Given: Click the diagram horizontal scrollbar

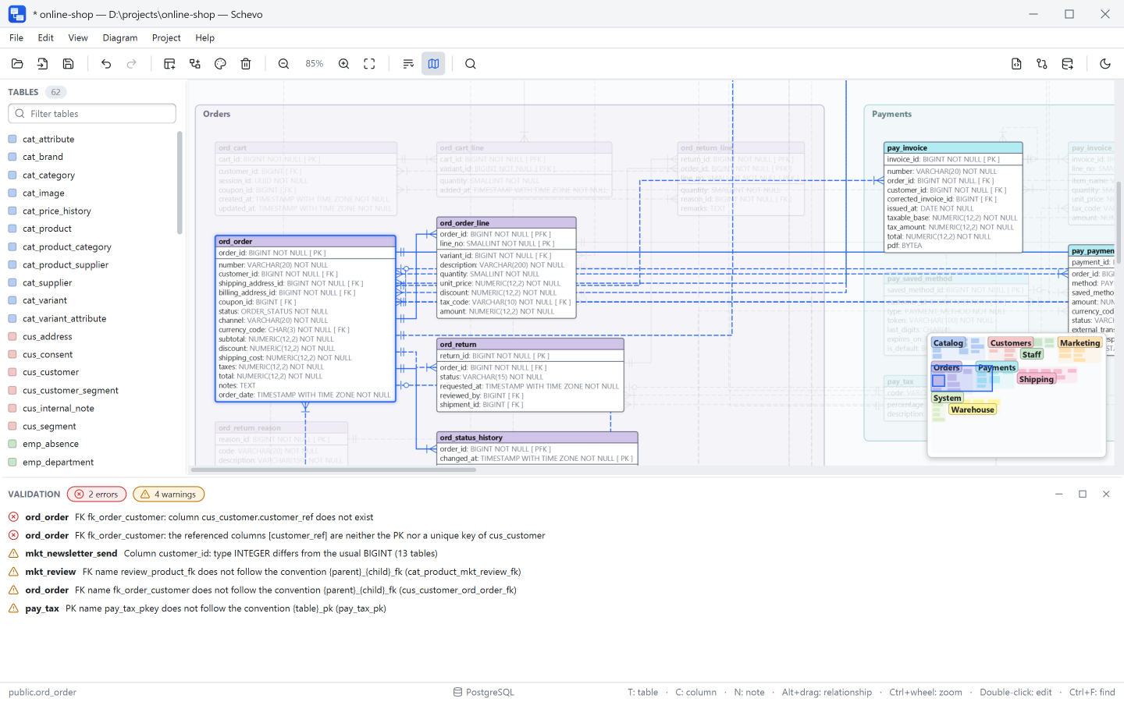Looking at the screenshot, I should tap(333, 470).
